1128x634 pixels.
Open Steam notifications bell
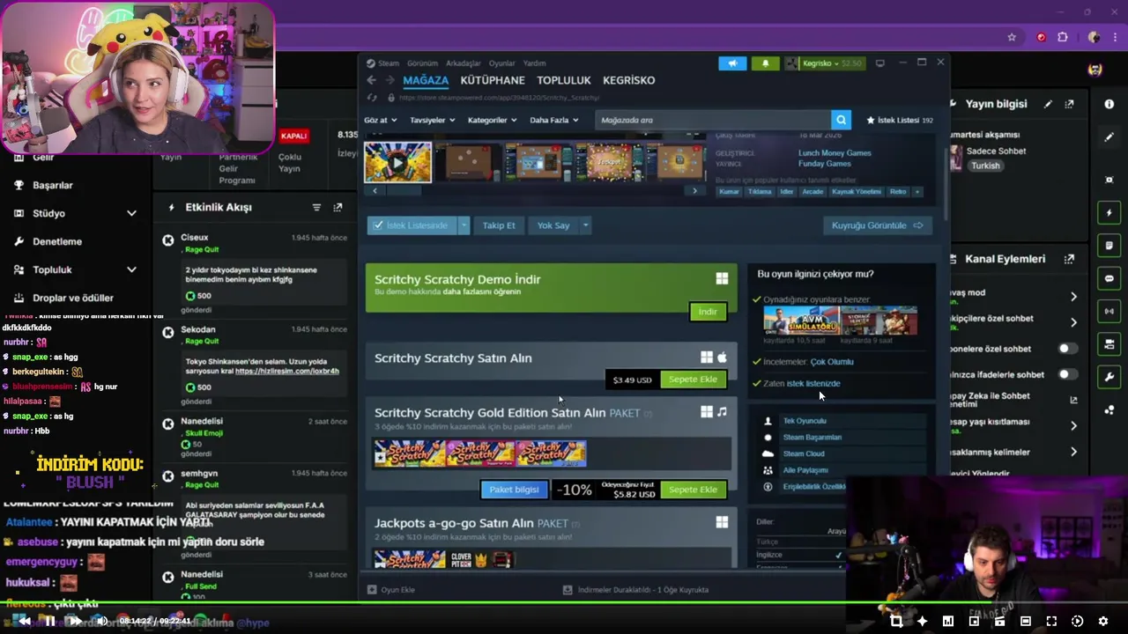click(765, 63)
